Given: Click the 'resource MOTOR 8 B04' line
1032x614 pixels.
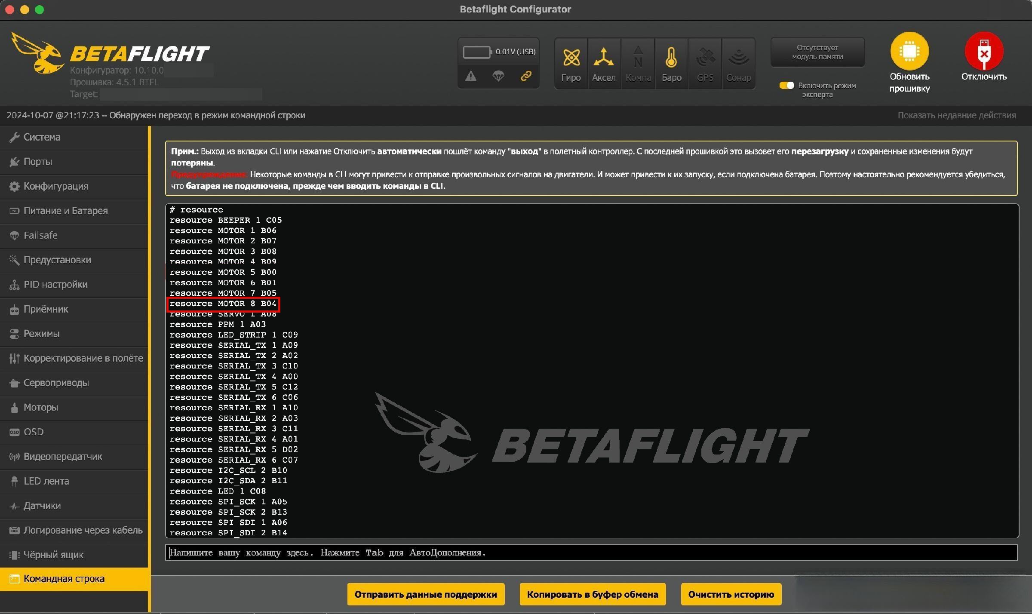Looking at the screenshot, I should click(223, 304).
